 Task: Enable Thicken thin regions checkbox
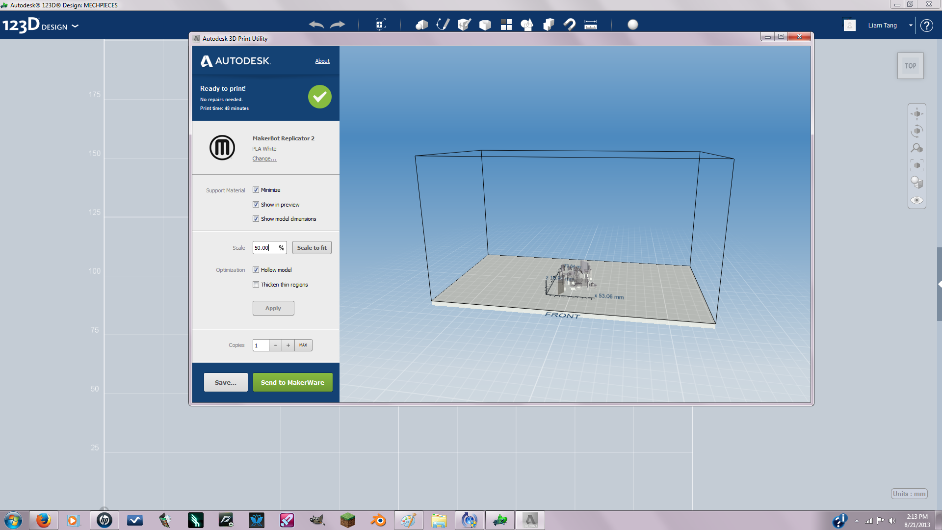(256, 285)
